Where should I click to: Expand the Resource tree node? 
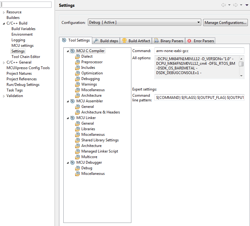point(4,12)
